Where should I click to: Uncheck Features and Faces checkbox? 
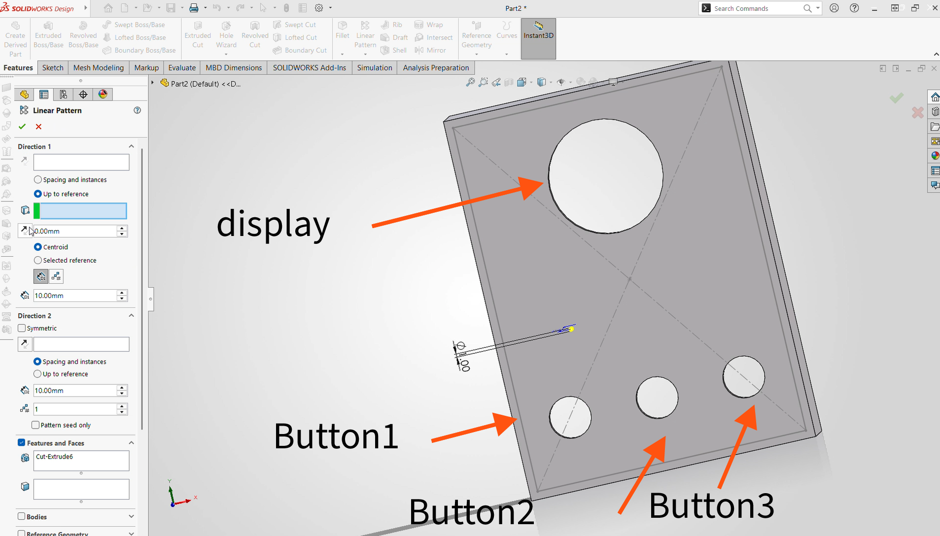[x=22, y=443]
